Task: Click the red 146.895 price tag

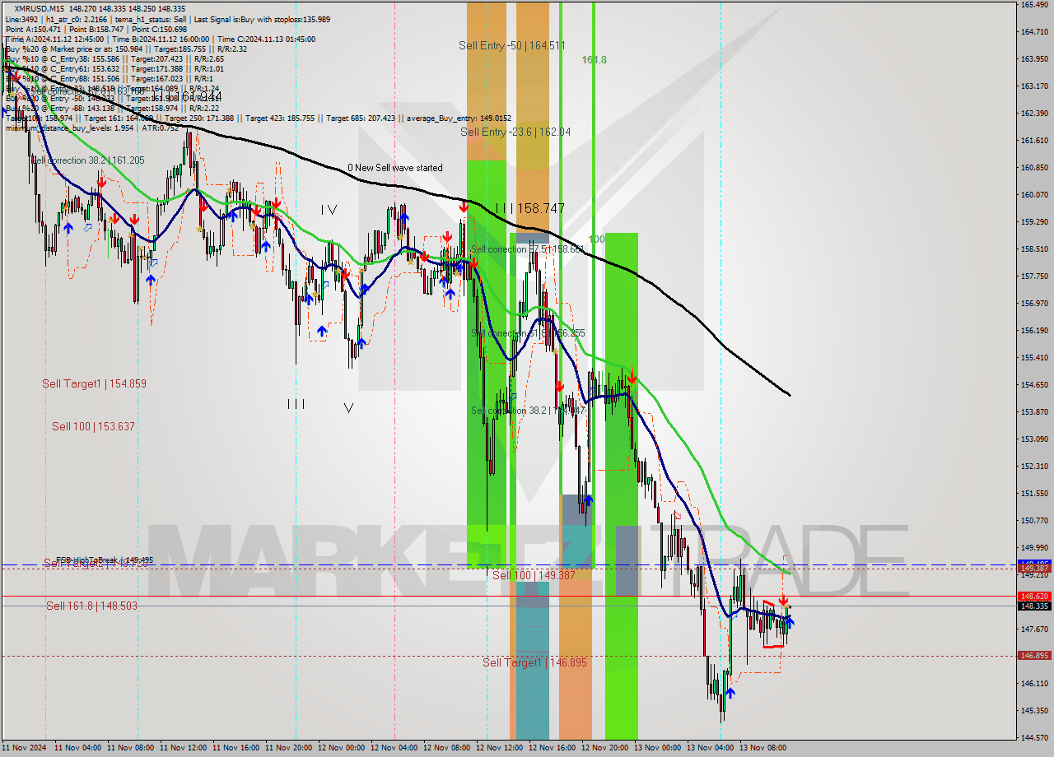Action: click(1034, 656)
